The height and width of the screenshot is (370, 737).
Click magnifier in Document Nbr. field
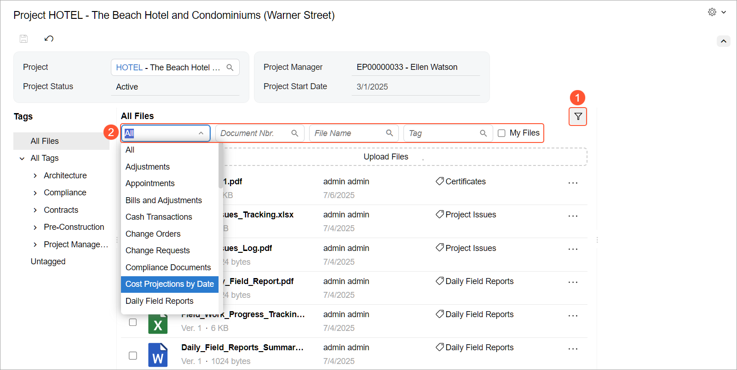point(295,133)
